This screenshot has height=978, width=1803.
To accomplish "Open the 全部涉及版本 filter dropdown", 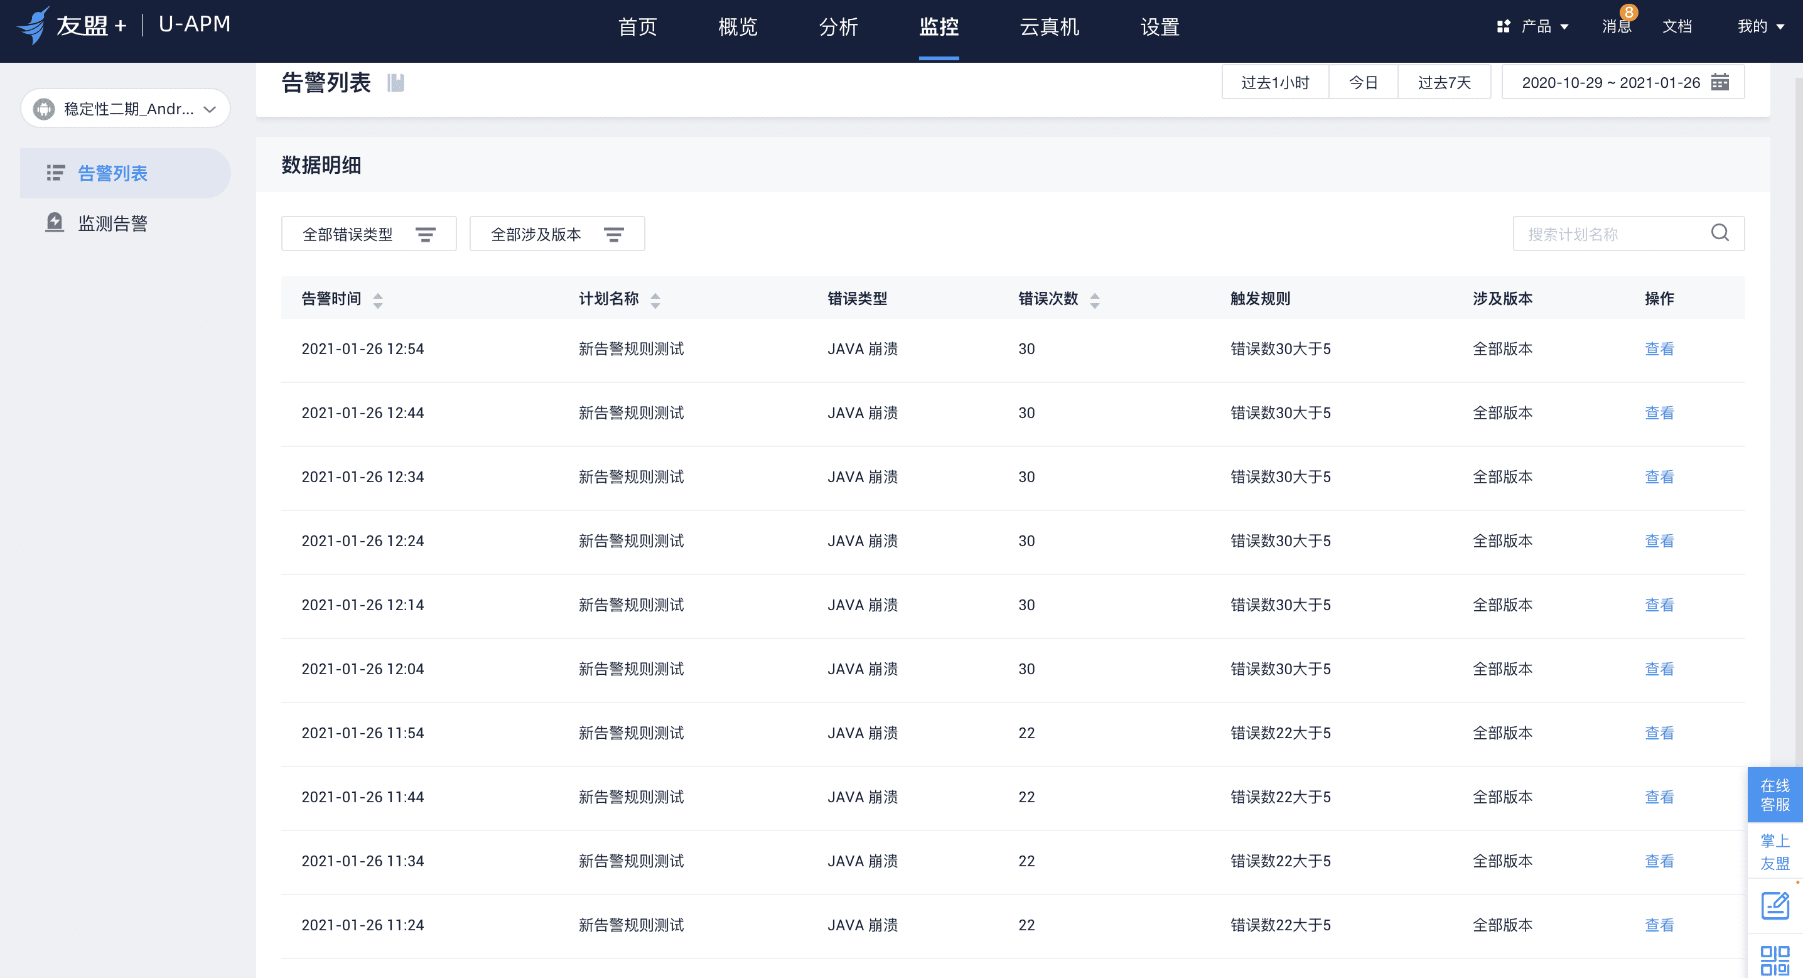I will [557, 234].
